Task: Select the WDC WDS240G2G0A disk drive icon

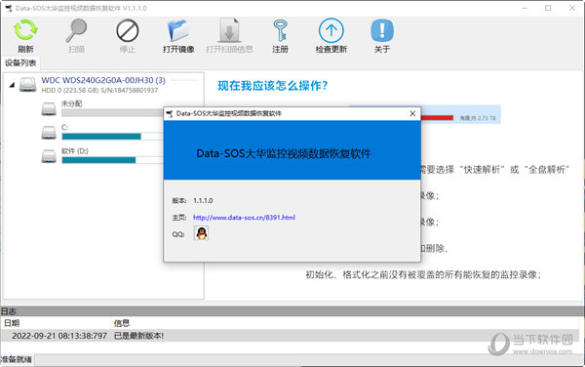Action: coord(28,84)
